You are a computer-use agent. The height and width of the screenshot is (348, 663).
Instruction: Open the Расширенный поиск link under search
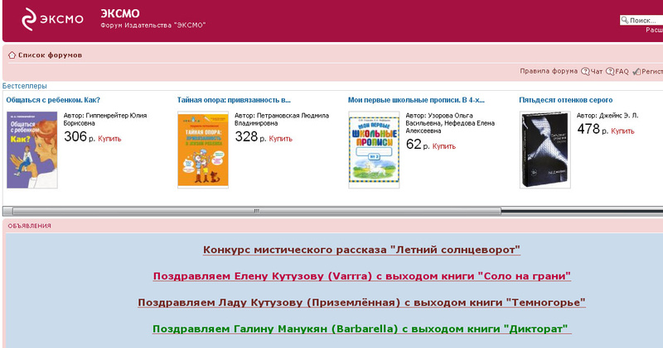654,30
